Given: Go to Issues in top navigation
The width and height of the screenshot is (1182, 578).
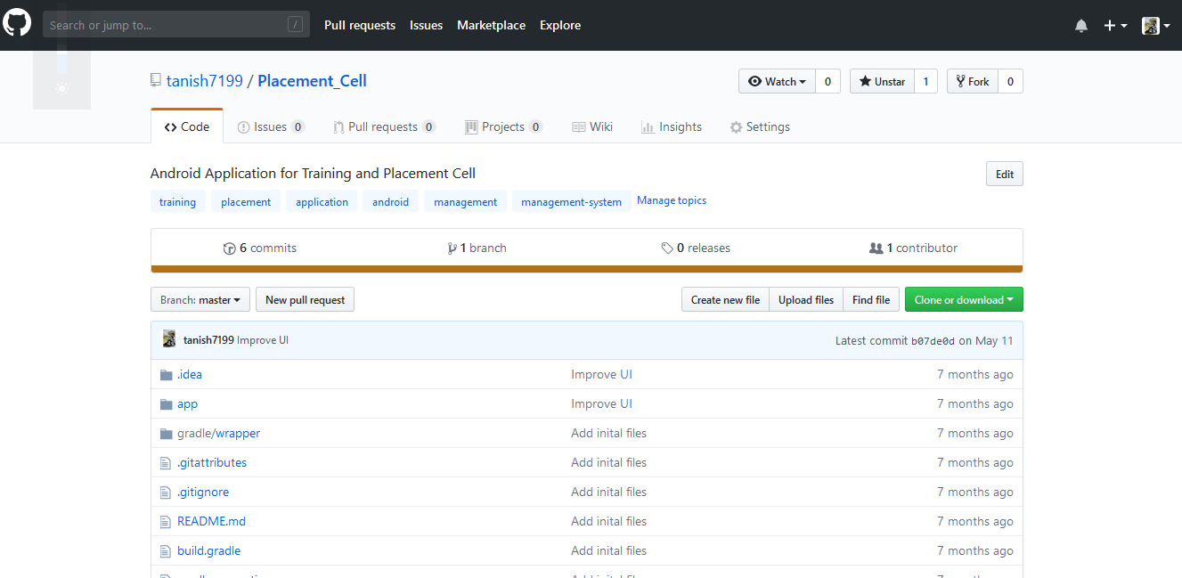Looking at the screenshot, I should [x=426, y=25].
